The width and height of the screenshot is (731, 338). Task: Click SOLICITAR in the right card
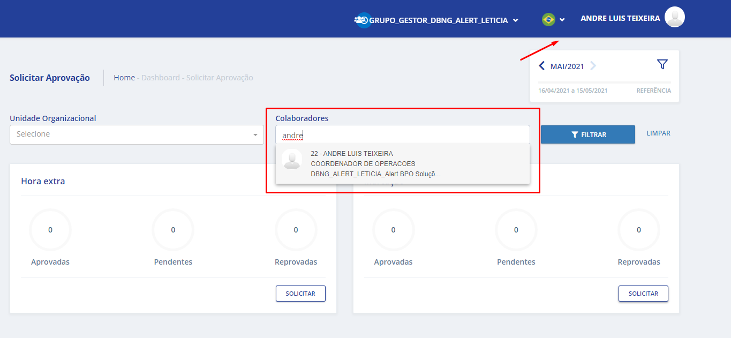coord(643,294)
